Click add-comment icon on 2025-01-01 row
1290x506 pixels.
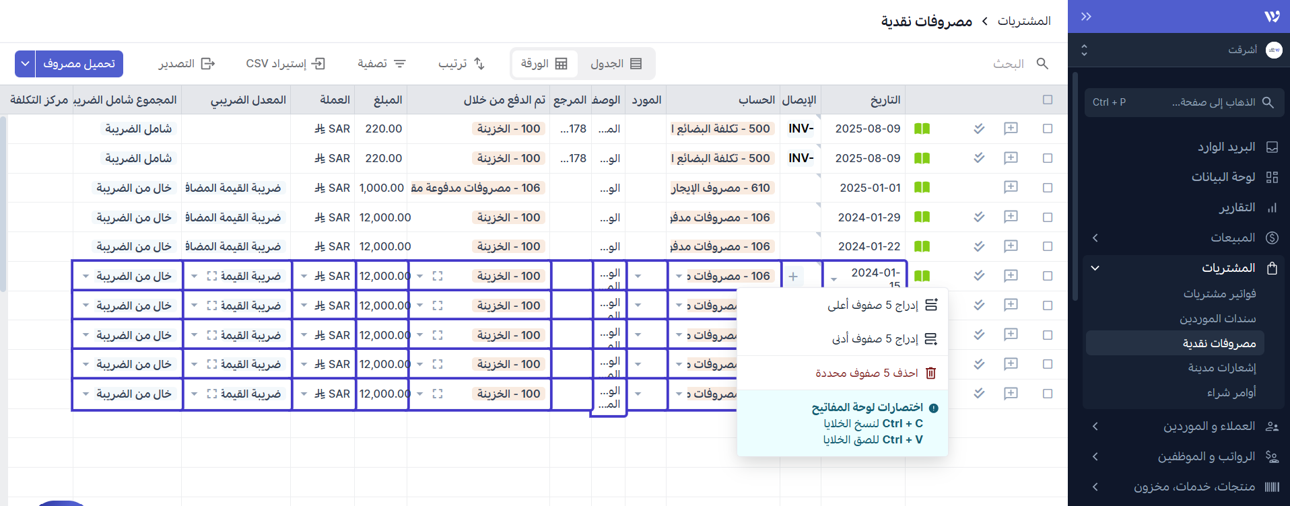click(1011, 188)
